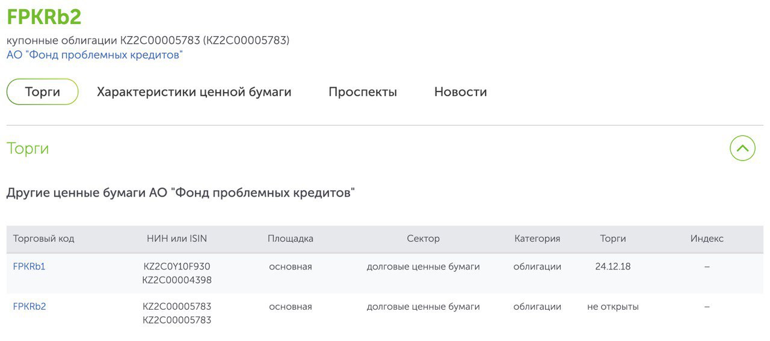Click the Индекс column header
This screenshot has width=770, height=341.
tap(707, 239)
